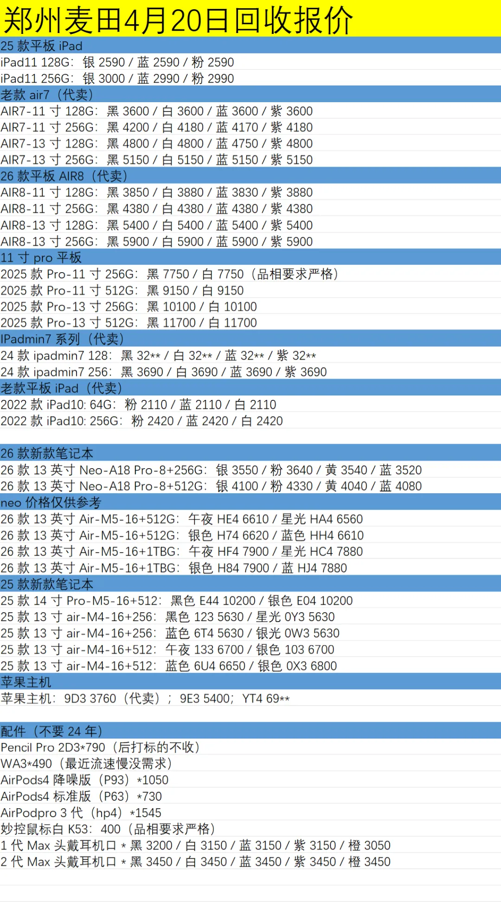Click the air-M4-16+256 黑色 123 5630 row
This screenshot has height=902, width=501.
(250, 616)
